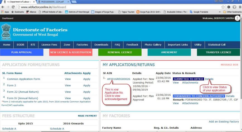Bookmark this page with the star icon

pos(223,7)
